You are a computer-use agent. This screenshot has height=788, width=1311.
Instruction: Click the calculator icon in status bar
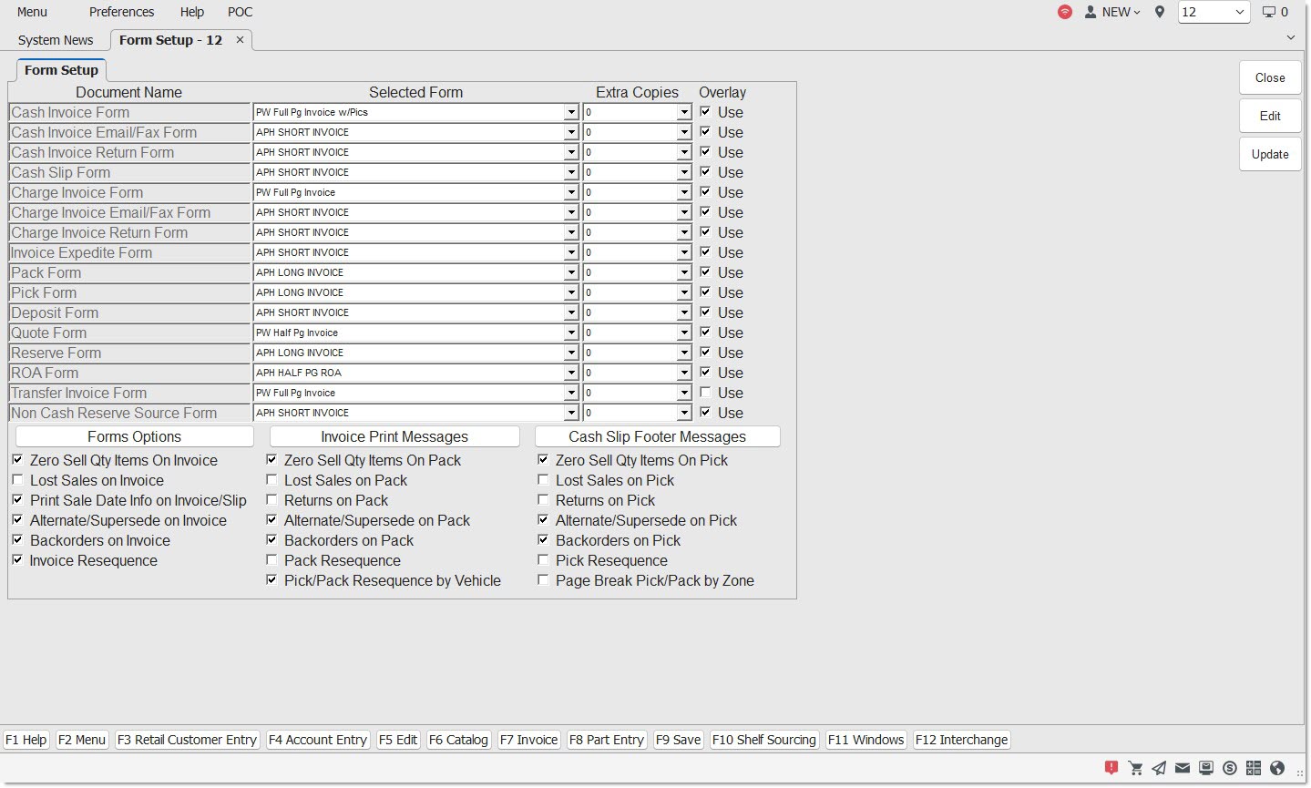[x=1254, y=768]
